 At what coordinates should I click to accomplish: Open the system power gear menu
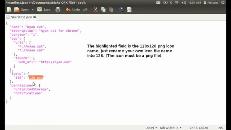pyautogui.click(x=223, y=3)
